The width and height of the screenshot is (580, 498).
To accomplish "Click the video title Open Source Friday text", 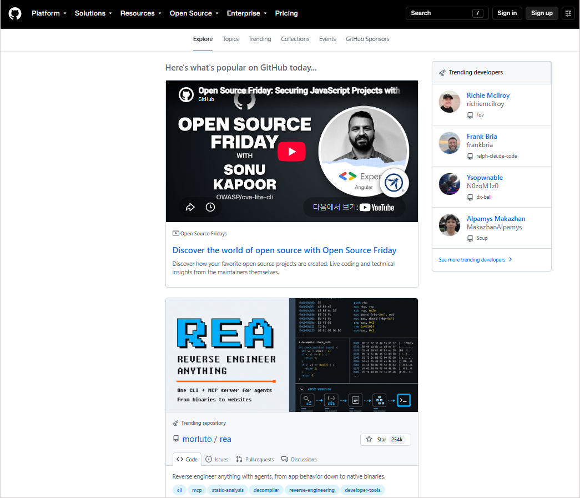I will tap(299, 90).
